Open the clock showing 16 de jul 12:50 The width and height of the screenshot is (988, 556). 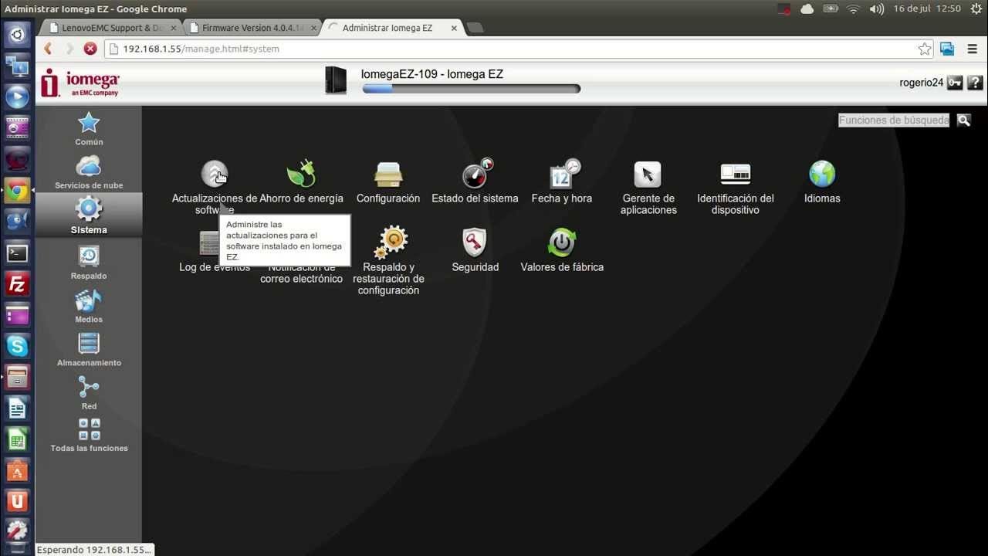(927, 8)
